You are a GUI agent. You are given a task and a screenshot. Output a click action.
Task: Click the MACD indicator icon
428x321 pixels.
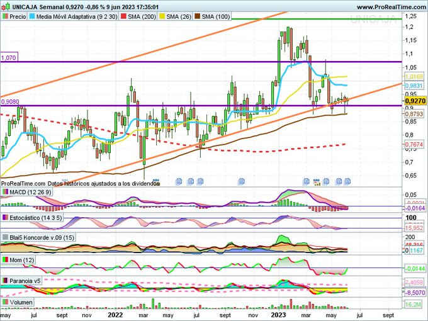pos(5,192)
